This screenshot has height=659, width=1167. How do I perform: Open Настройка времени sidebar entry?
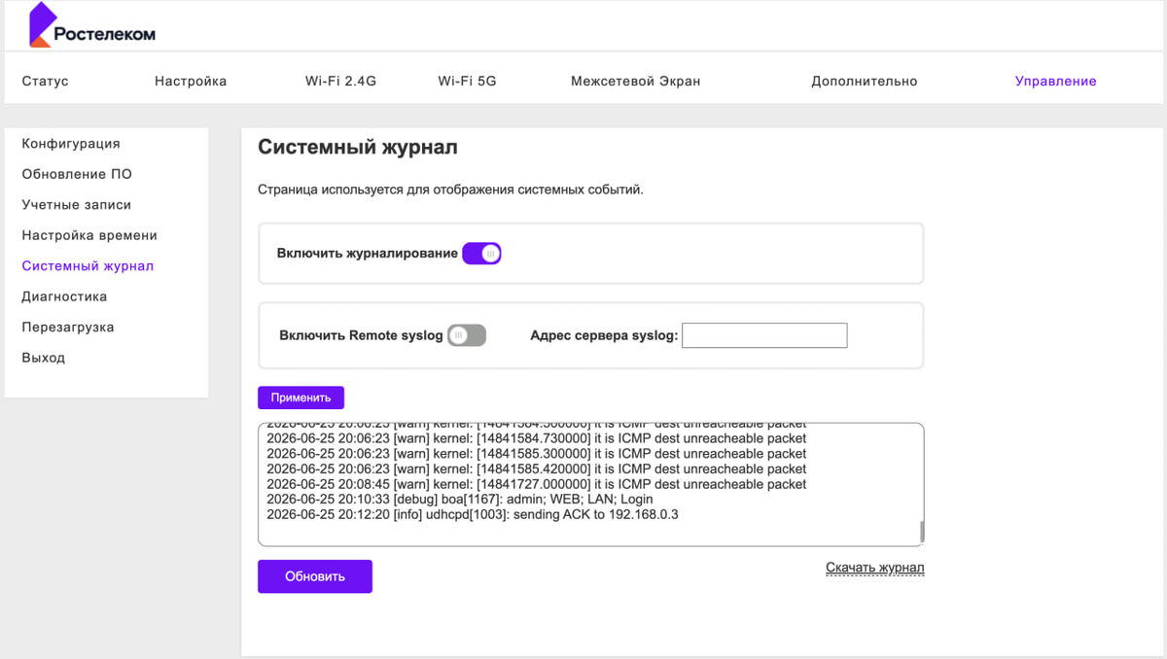[x=89, y=235]
